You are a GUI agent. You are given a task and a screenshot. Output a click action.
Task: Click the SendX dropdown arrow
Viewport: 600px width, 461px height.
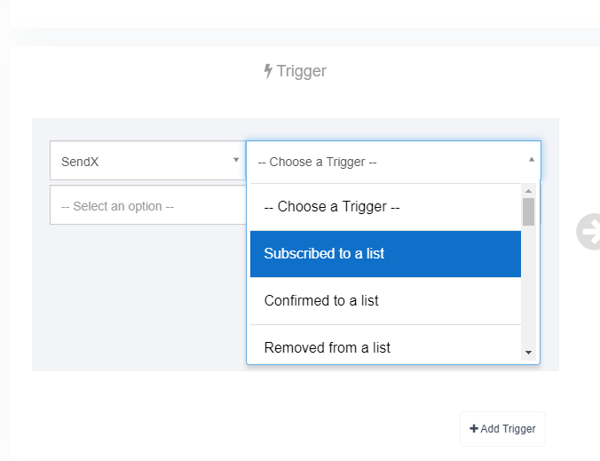tap(236, 160)
